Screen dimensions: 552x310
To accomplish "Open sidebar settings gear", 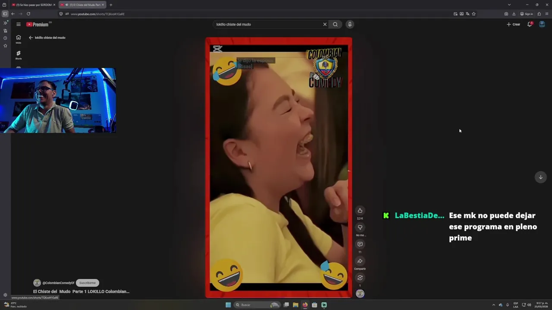I will point(5,295).
